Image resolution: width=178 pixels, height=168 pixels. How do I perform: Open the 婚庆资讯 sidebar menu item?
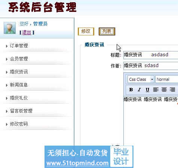click(19, 72)
